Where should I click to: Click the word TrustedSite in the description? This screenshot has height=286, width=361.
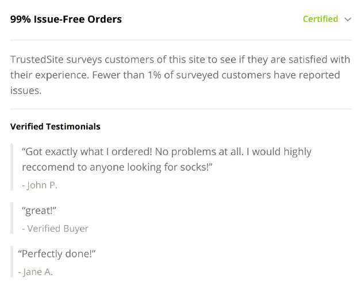tap(36, 60)
